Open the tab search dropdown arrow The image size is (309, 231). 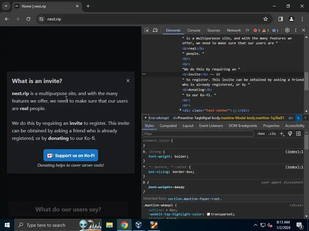(6, 6)
